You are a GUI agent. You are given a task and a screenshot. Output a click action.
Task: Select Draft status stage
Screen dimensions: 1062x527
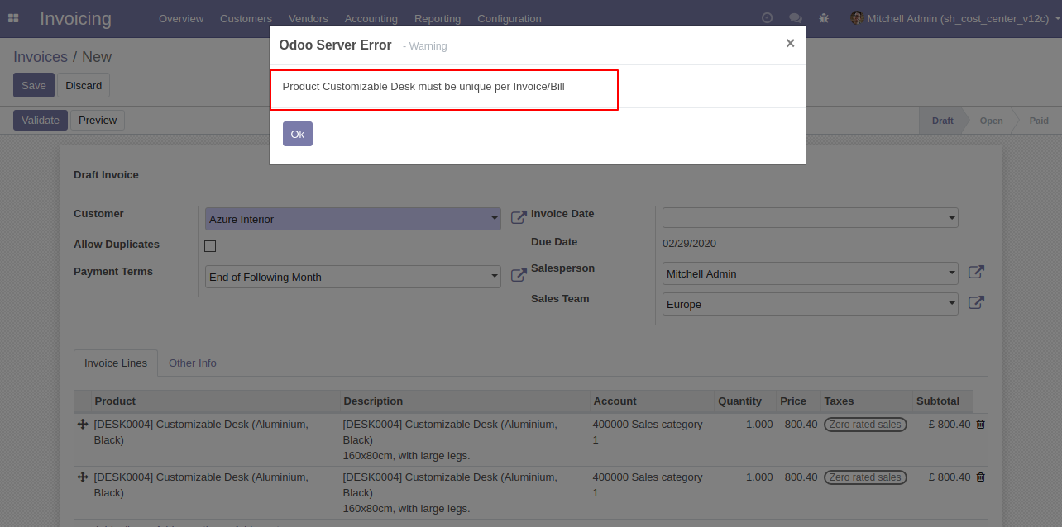tap(942, 121)
